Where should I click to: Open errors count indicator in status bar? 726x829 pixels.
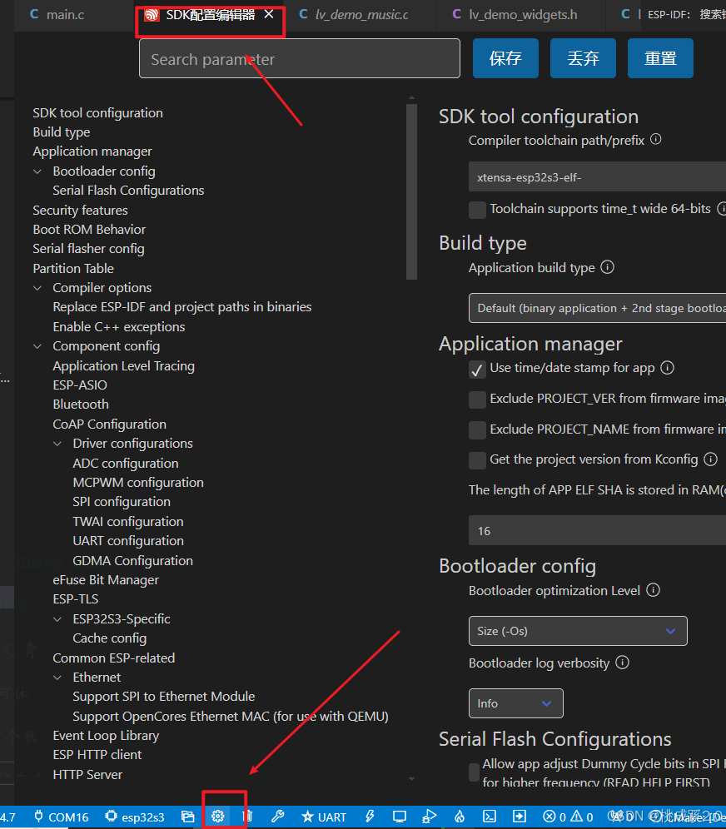coord(555,817)
